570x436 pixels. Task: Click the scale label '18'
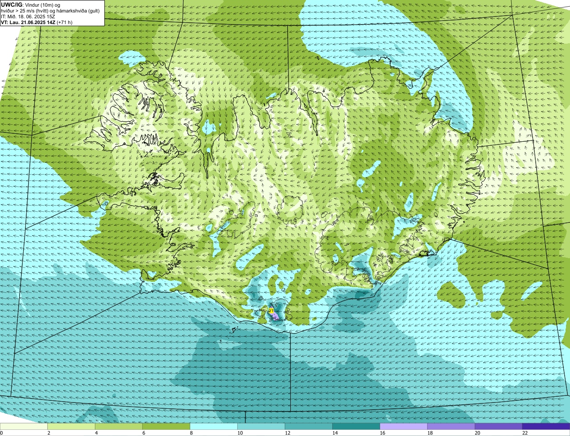(x=430, y=433)
